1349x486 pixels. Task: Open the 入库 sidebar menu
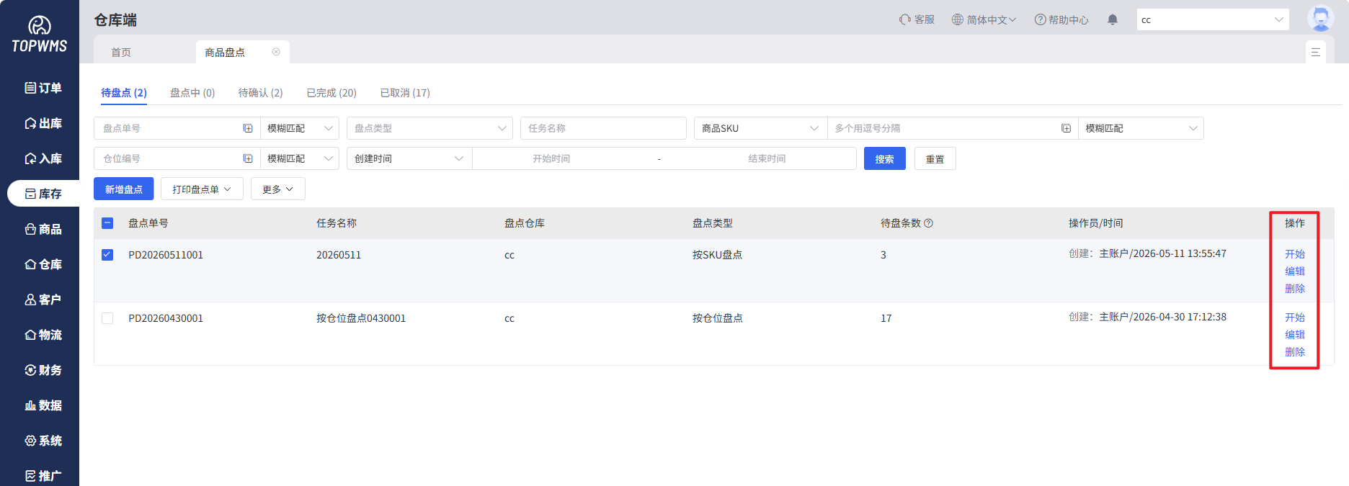(43, 158)
